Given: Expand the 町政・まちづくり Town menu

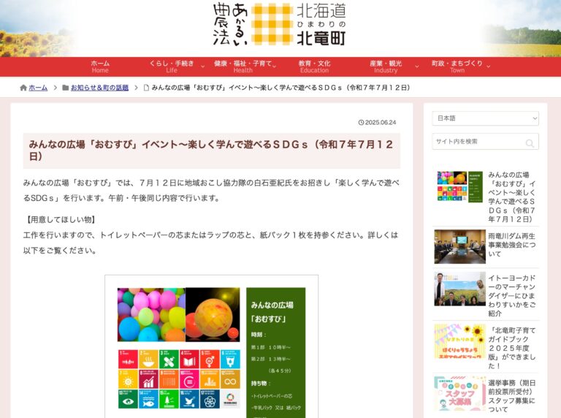Looking at the screenshot, I should 460,66.
